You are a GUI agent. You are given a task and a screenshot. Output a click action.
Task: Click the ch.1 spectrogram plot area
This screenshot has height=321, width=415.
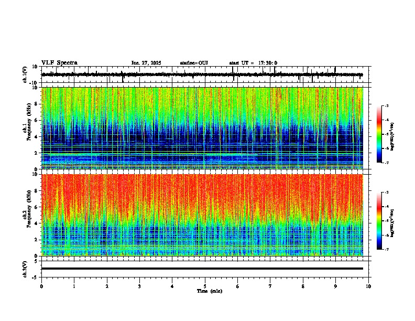point(202,128)
